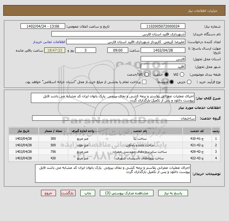Click buyer name field 'شهرداری اقلید استان فارس'
The image size is (229, 221).
(x=118, y=34)
